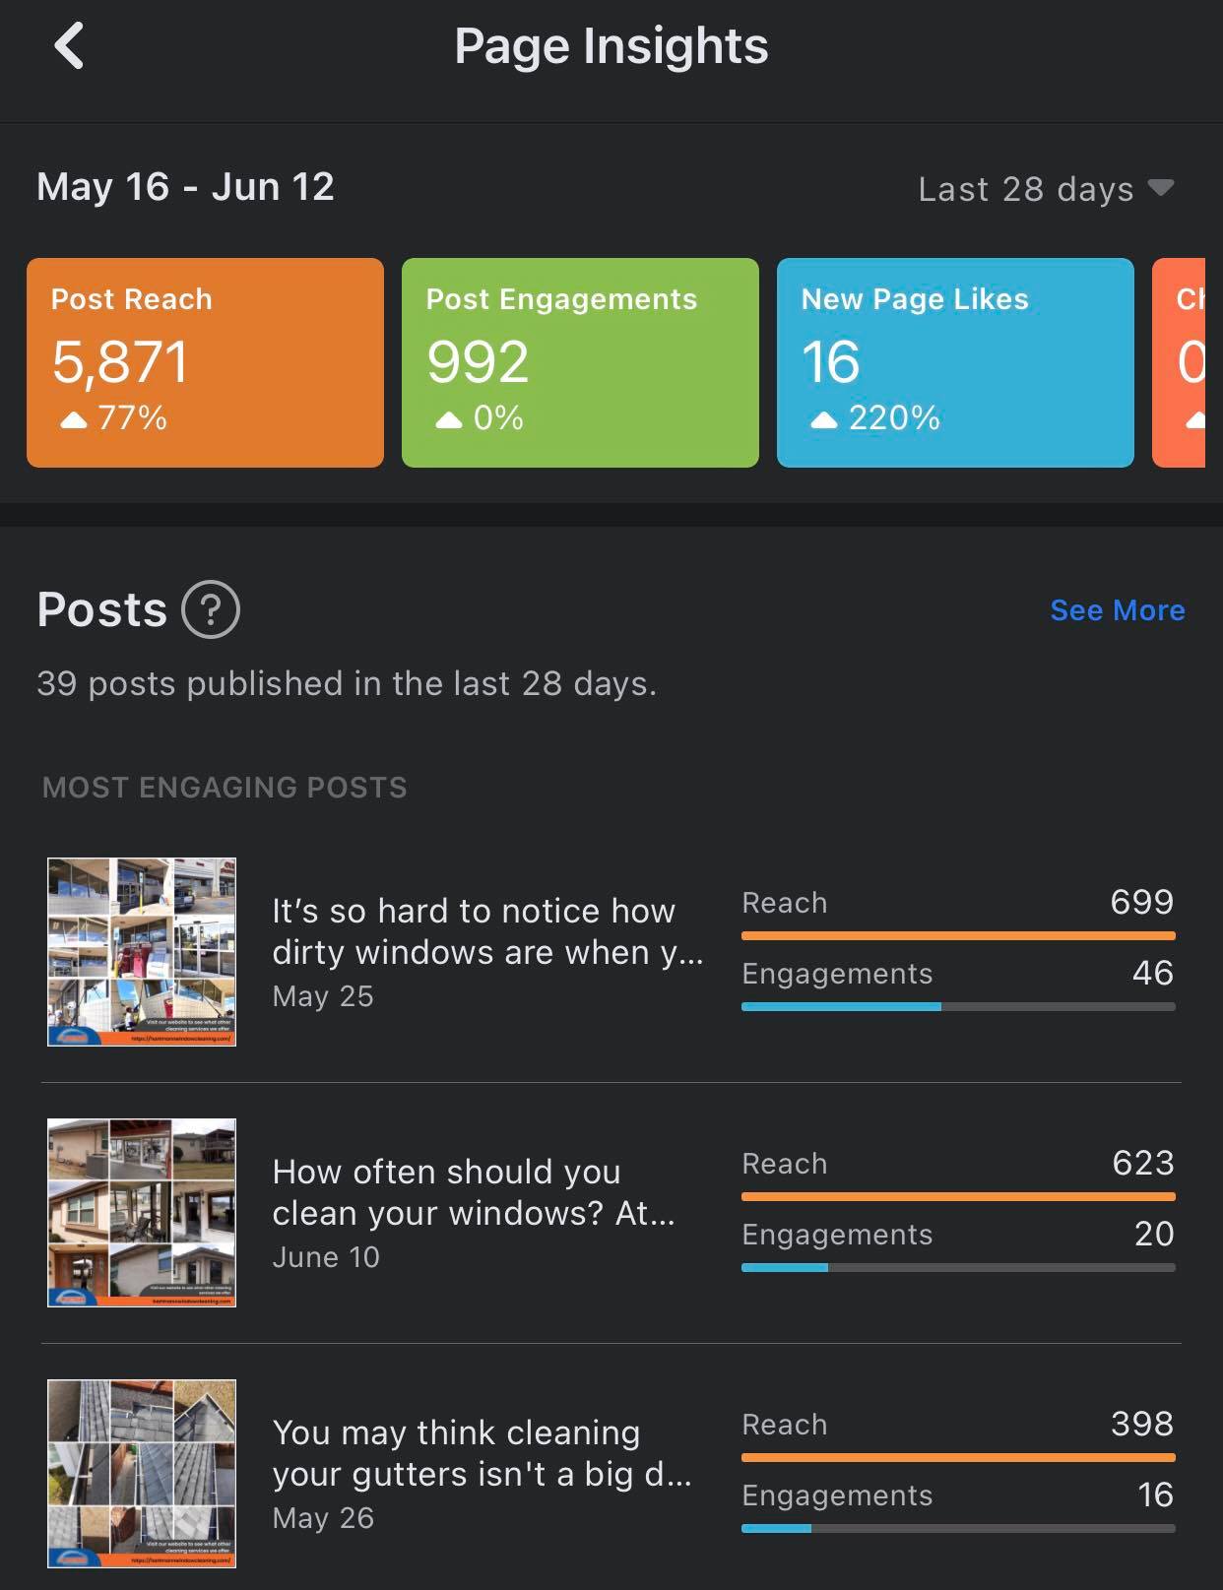Open the dirty windows post thumbnail
Image resolution: width=1223 pixels, height=1590 pixels.
click(142, 951)
